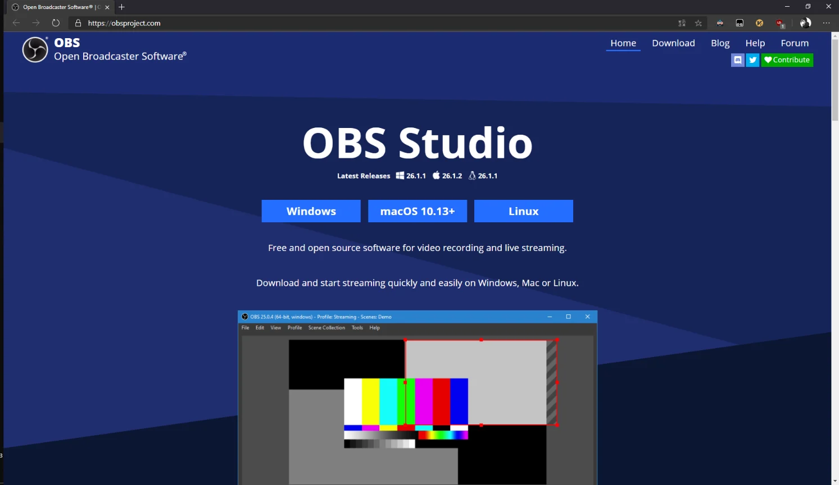This screenshot has height=485, width=839.
Task: Click the scrollbar down arrow
Action: point(835,481)
